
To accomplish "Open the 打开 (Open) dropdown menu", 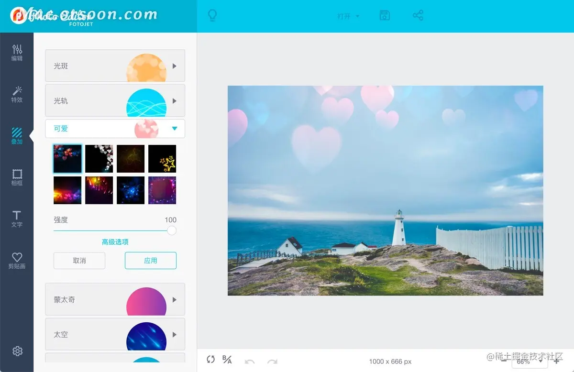I will [x=348, y=16].
